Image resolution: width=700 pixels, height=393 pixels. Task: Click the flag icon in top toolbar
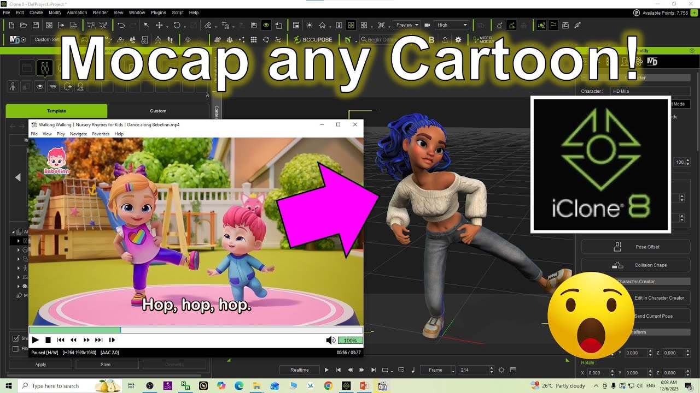(553, 25)
